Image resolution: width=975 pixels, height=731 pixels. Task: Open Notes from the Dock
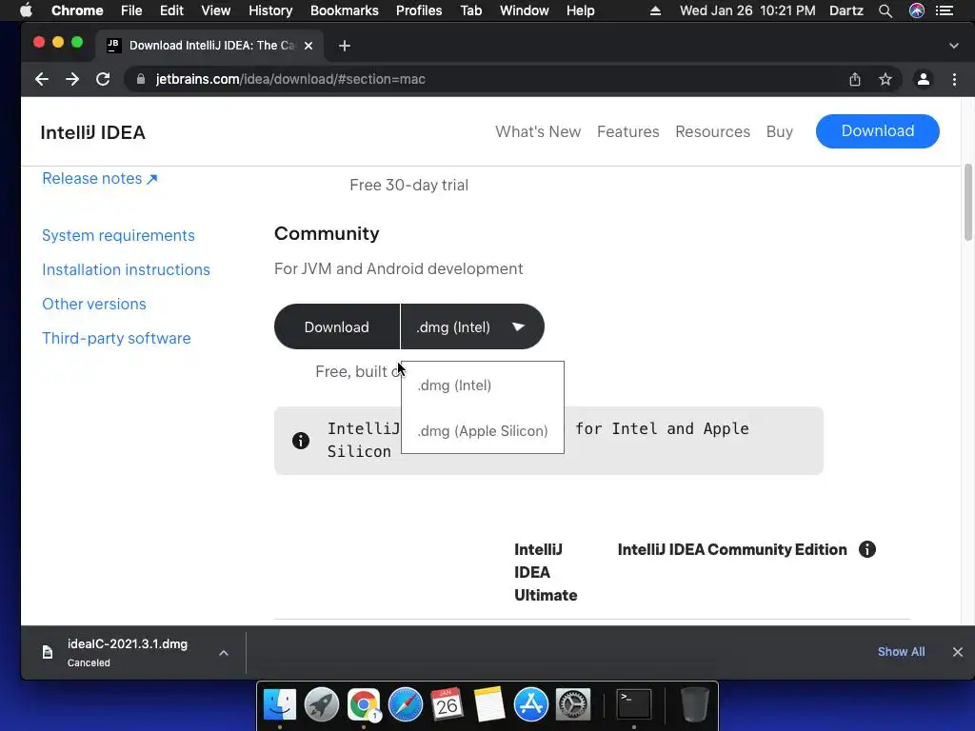pos(488,704)
